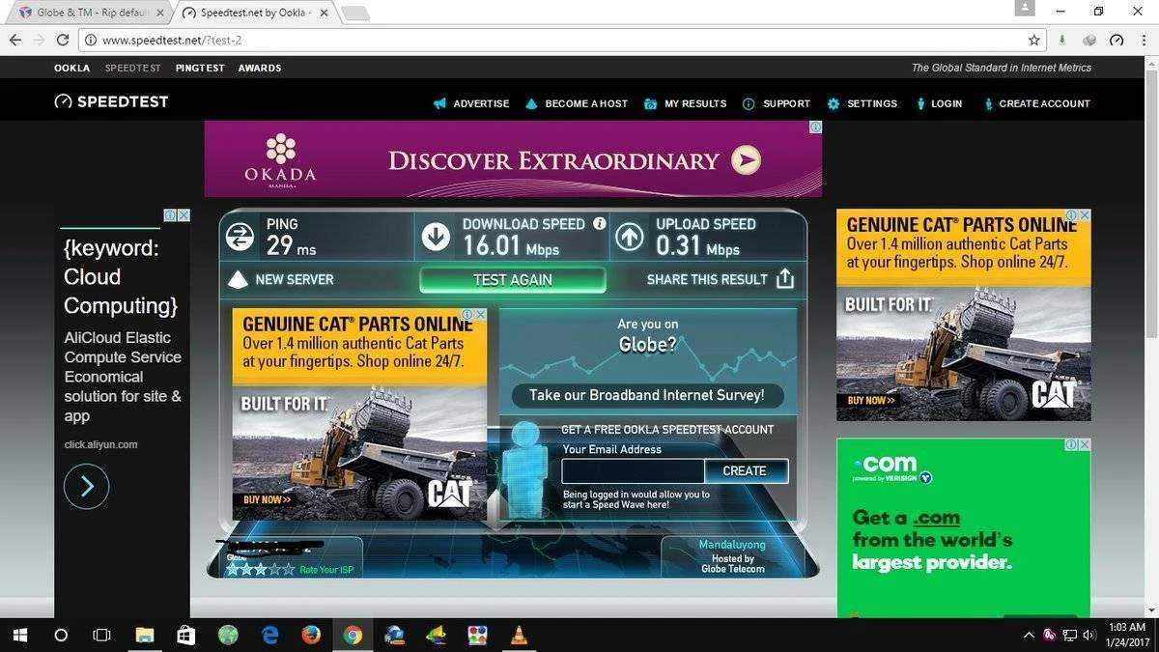Click the Login person icon

click(x=920, y=103)
